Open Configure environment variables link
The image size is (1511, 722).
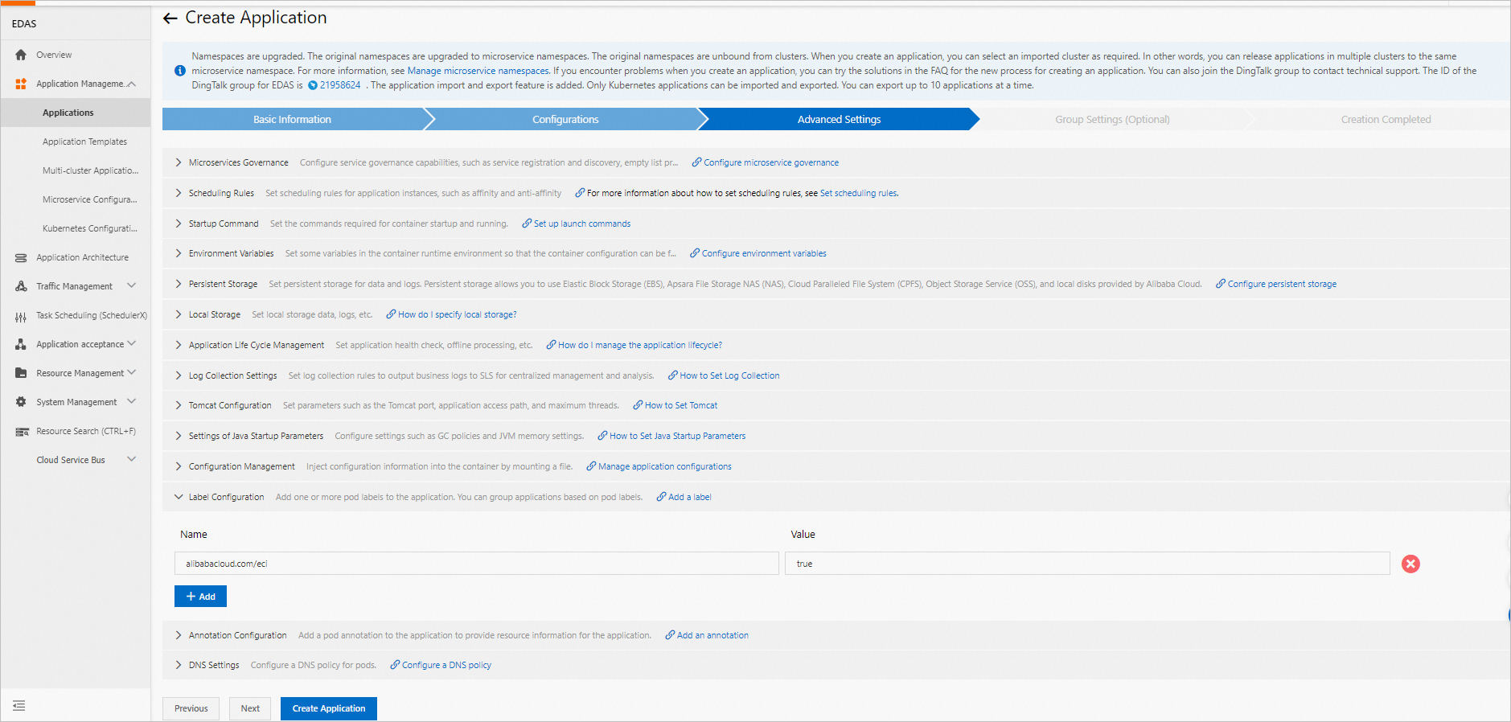point(764,253)
